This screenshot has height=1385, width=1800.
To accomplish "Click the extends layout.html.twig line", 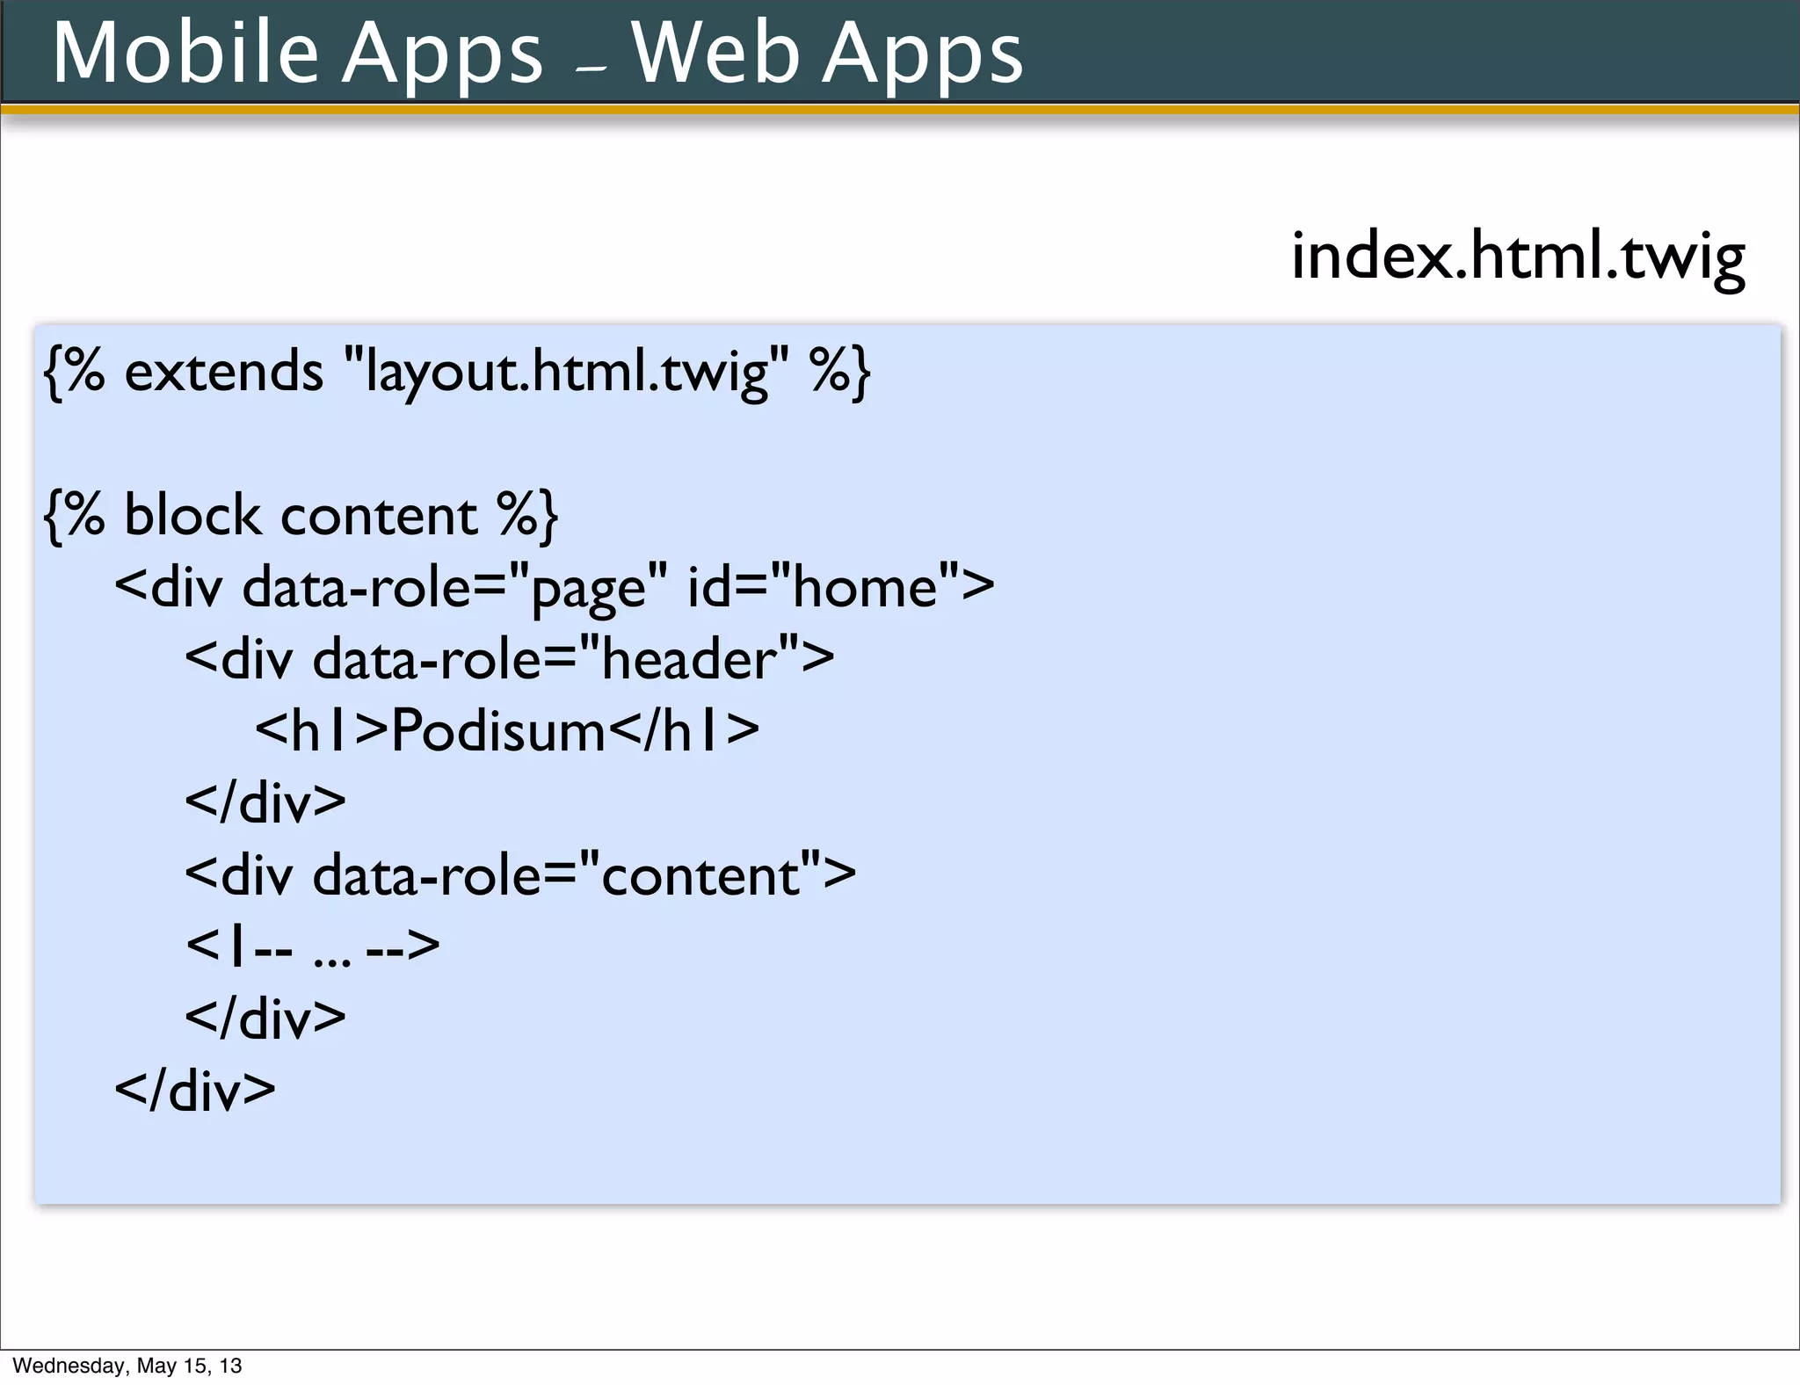I will pos(457,372).
